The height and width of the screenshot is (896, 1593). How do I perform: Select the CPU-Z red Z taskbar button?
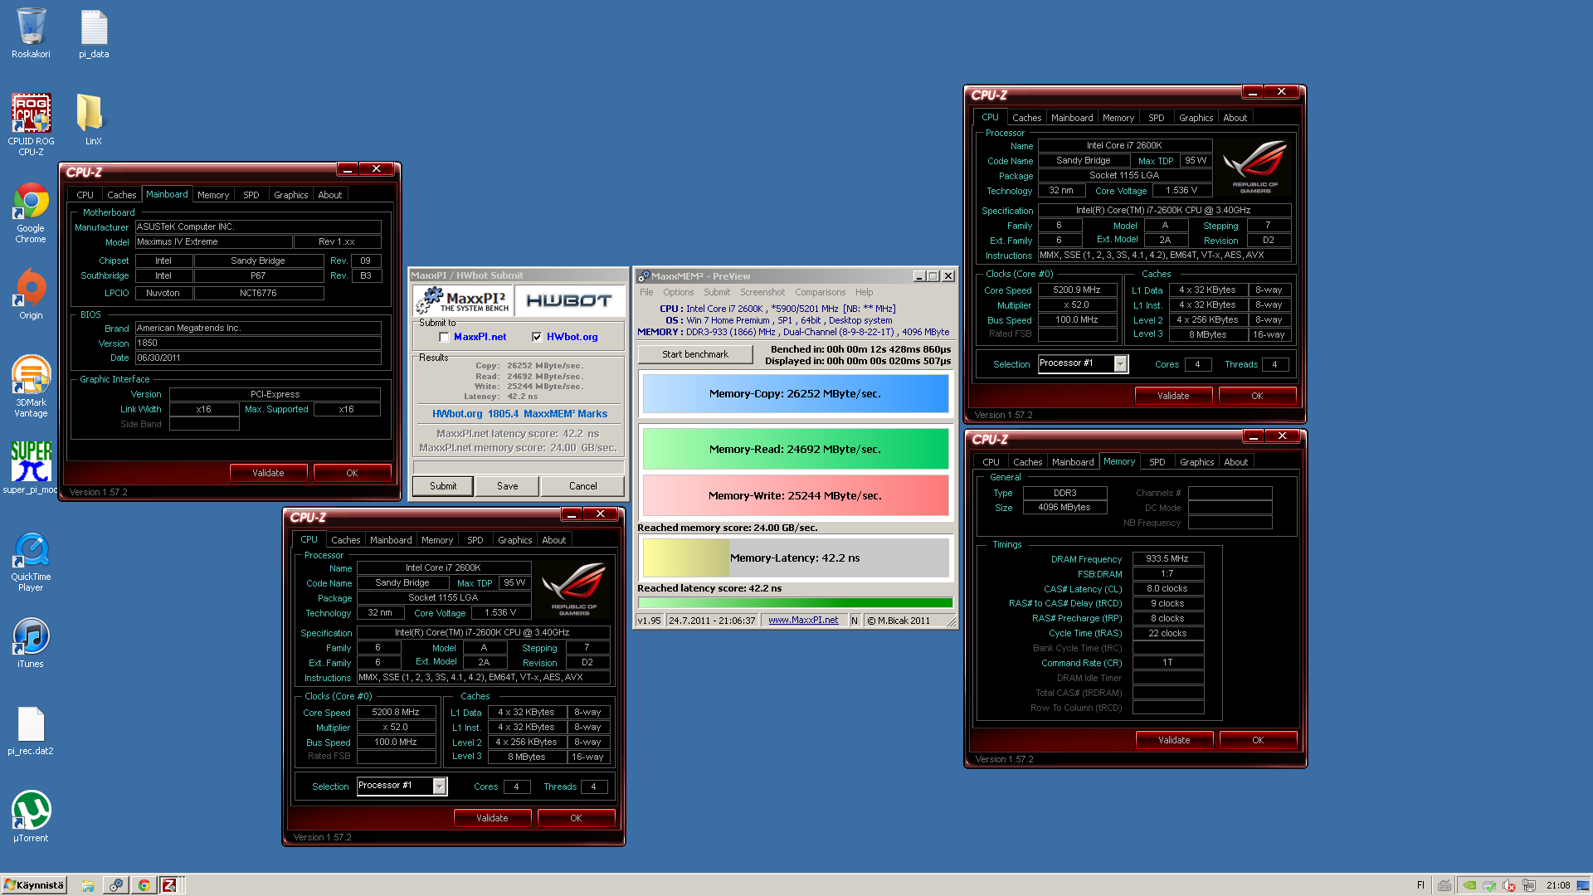[169, 885]
